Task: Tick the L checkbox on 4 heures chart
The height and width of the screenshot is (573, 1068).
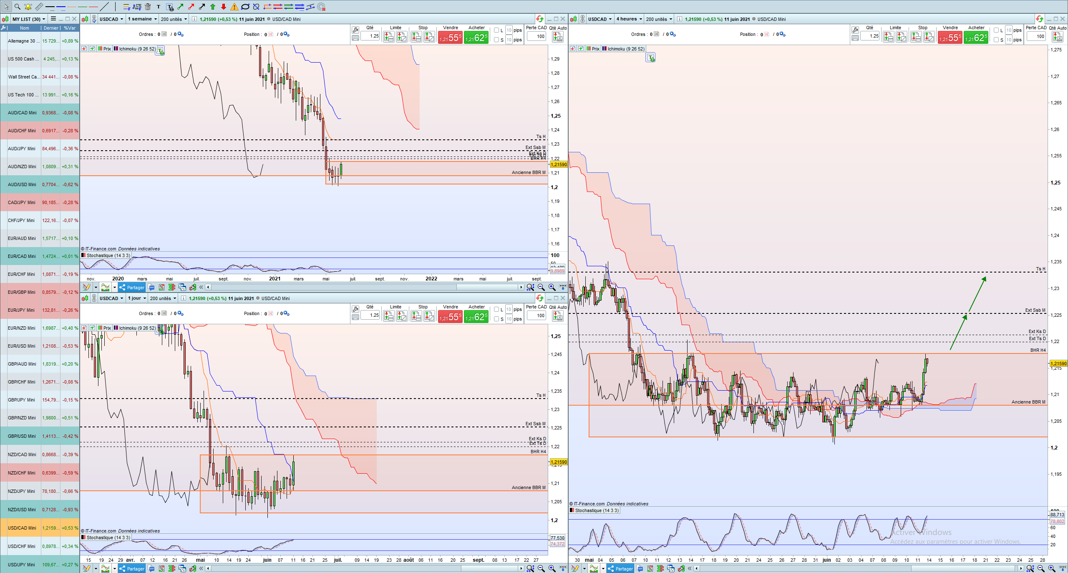Action: click(996, 30)
